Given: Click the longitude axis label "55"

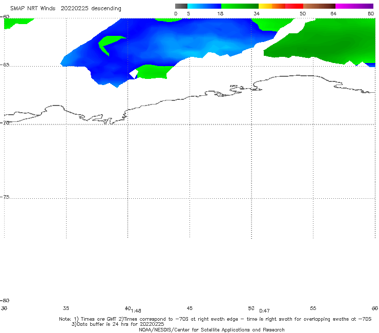Looking at the screenshot, I should tap(313, 308).
